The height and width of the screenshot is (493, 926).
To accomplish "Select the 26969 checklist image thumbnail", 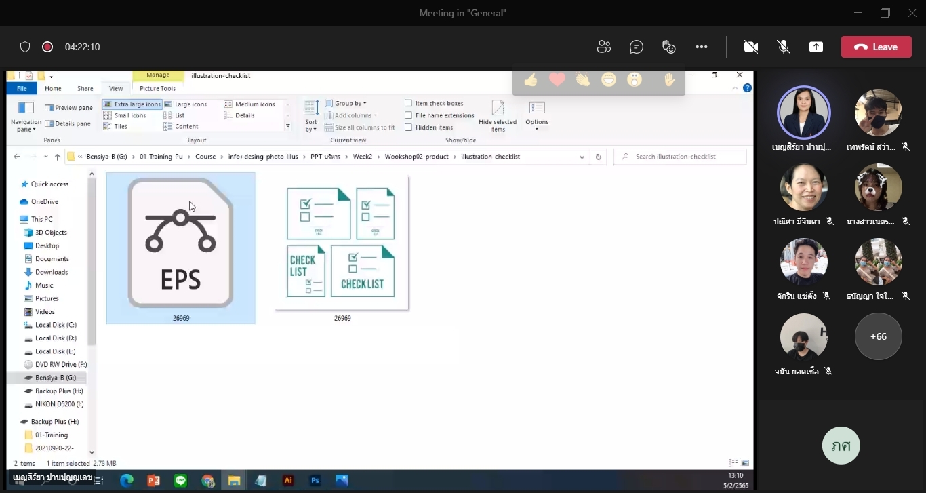I will (342, 248).
